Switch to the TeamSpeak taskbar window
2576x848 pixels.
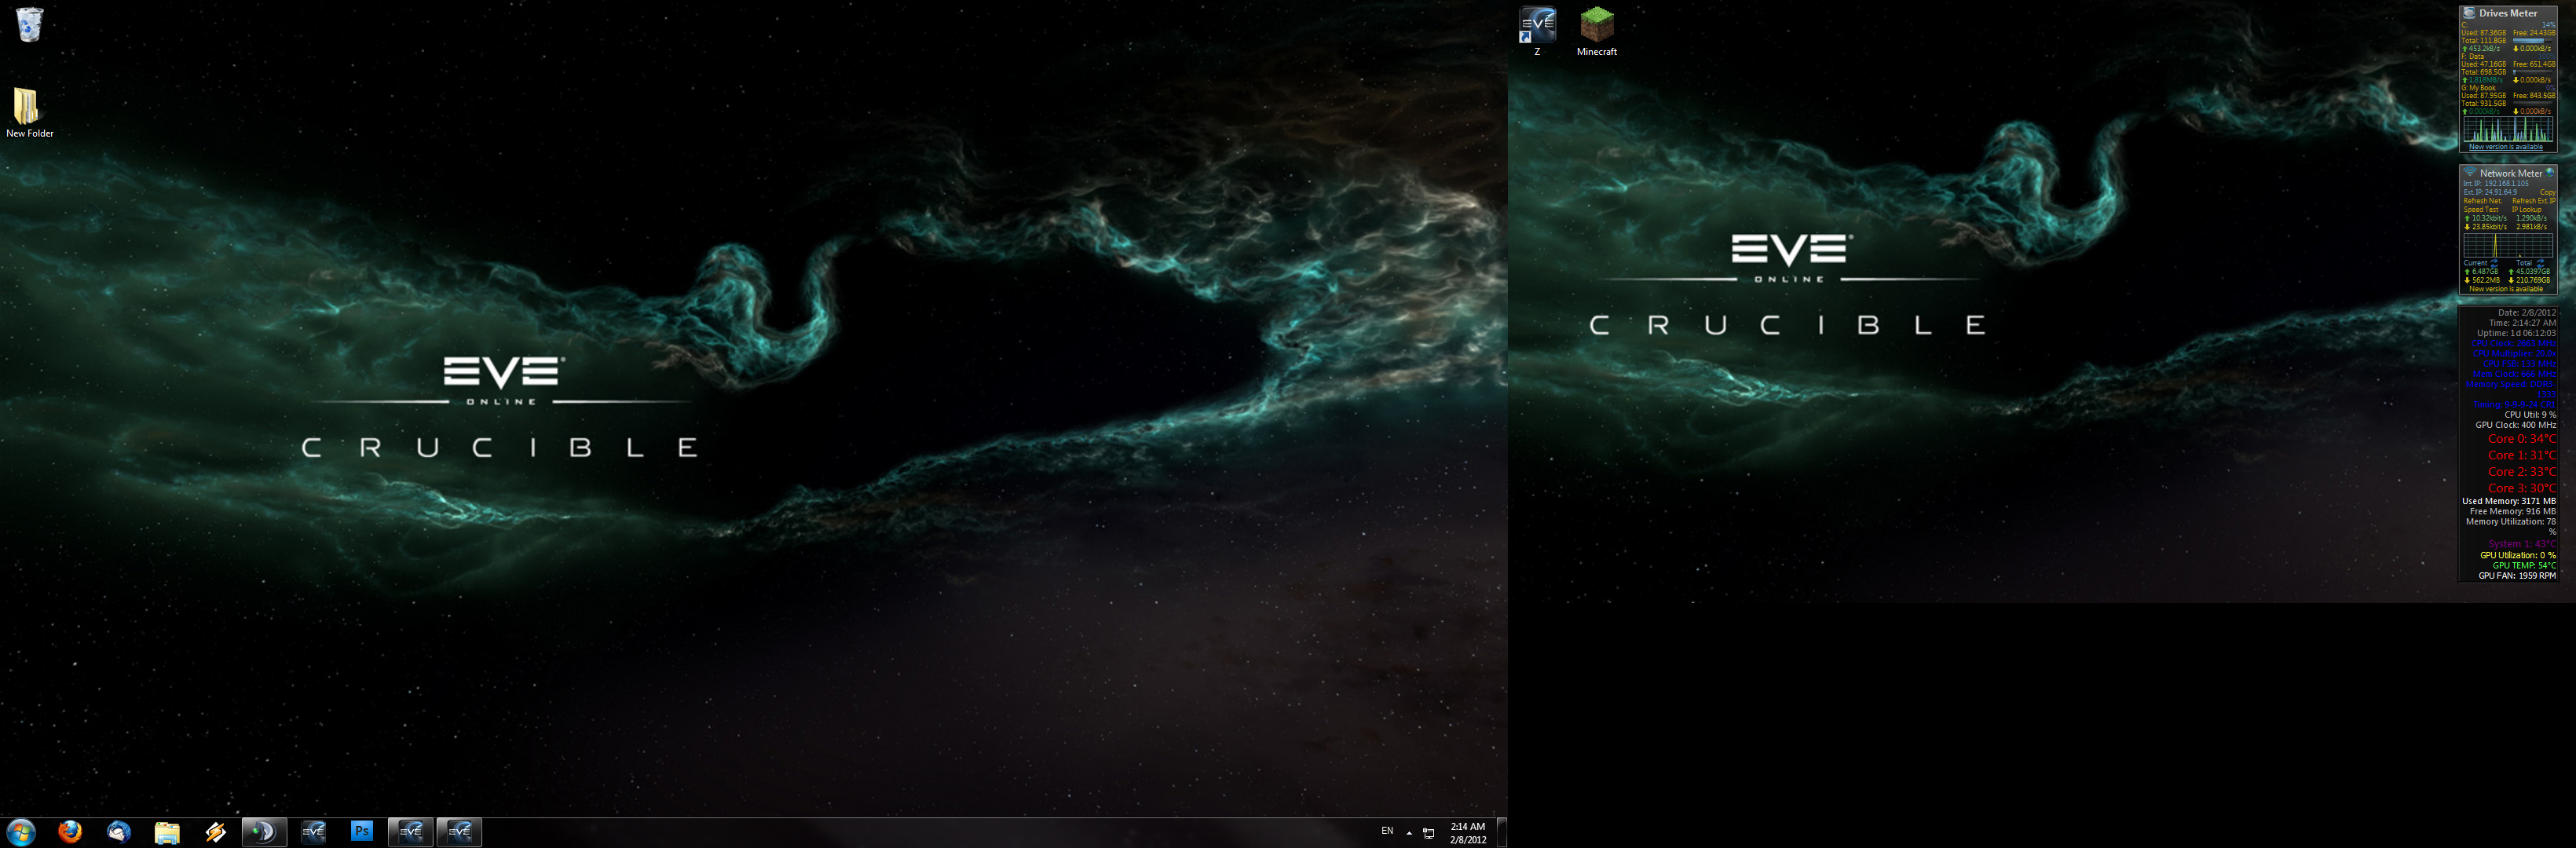pos(264,831)
